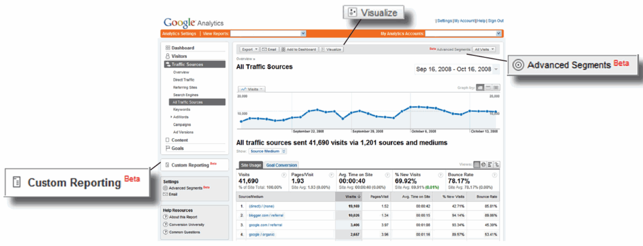The width and height of the screenshot is (643, 246).
Task: Set Graph by to month view
Action: coord(496,88)
